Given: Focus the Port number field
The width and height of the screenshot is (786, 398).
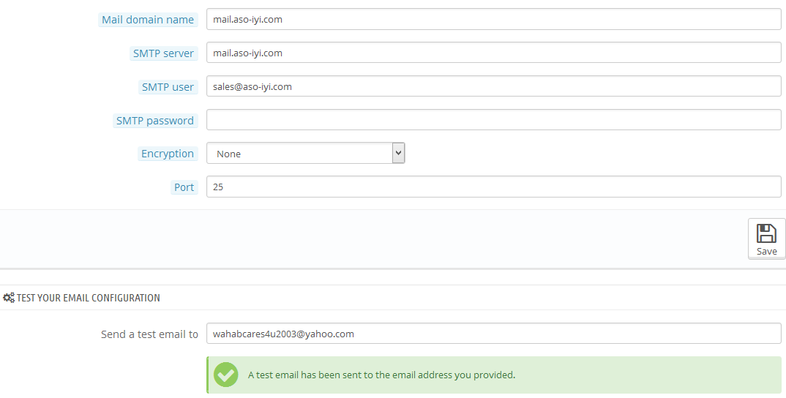Looking at the screenshot, I should pyautogui.click(x=493, y=187).
